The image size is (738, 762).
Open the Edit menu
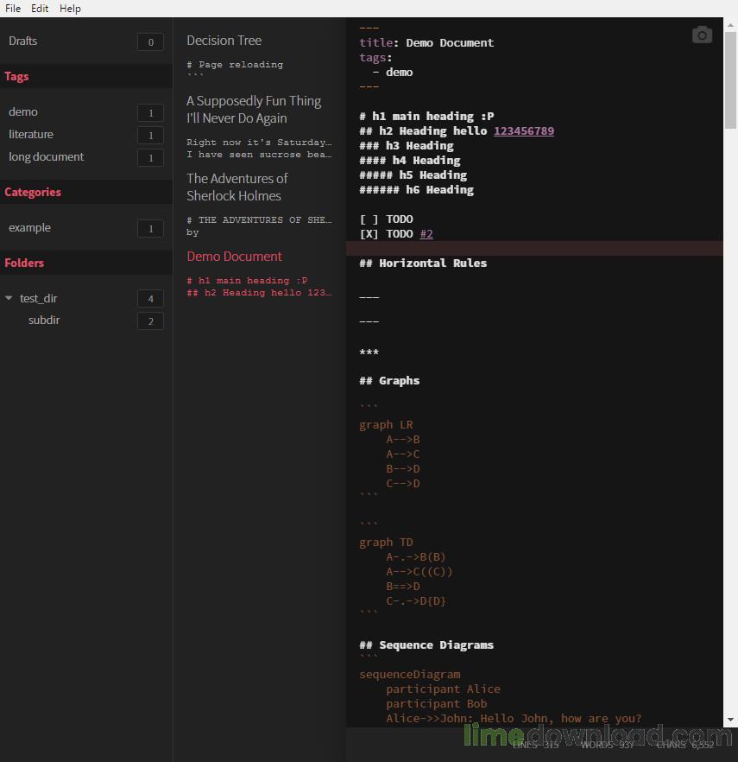(40, 9)
